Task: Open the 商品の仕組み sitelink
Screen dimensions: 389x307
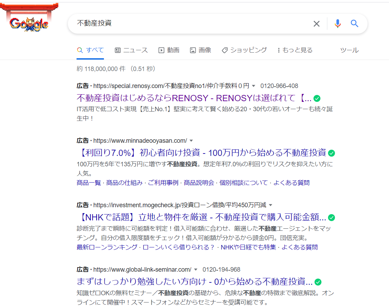Action: pos(124,183)
